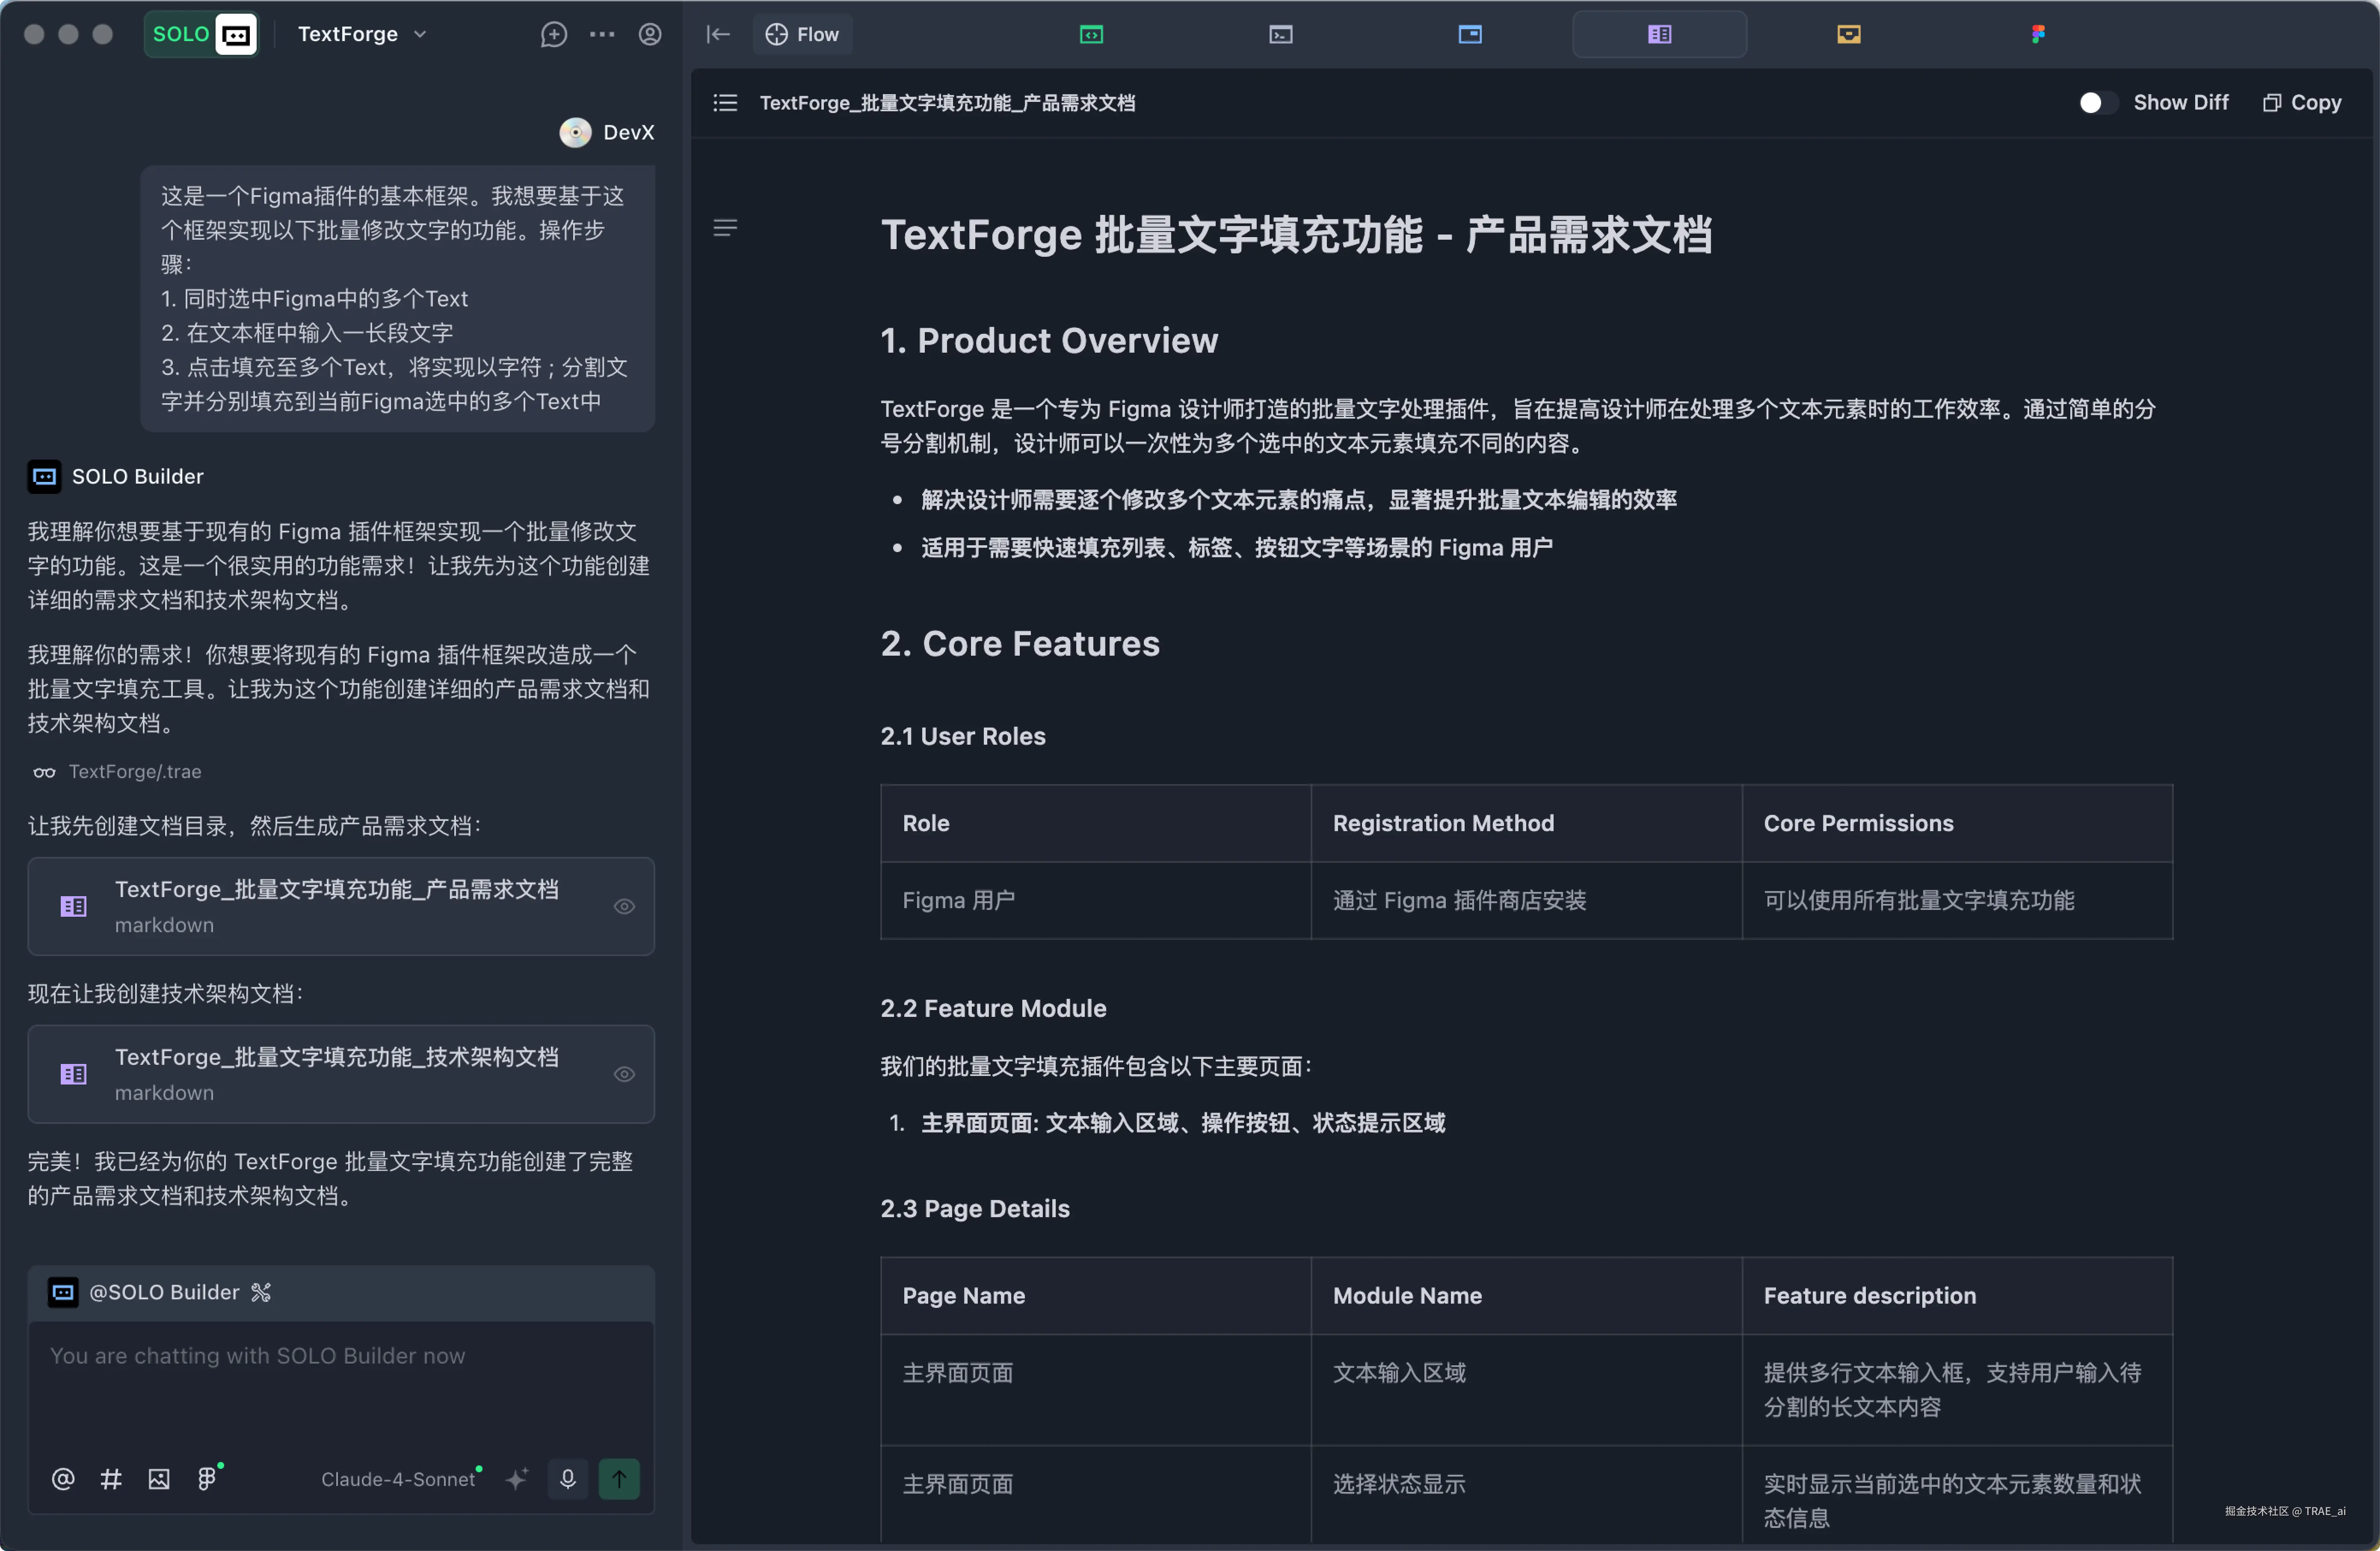Expand the document outline icon
The height and width of the screenshot is (1551, 2380).
[x=725, y=228]
